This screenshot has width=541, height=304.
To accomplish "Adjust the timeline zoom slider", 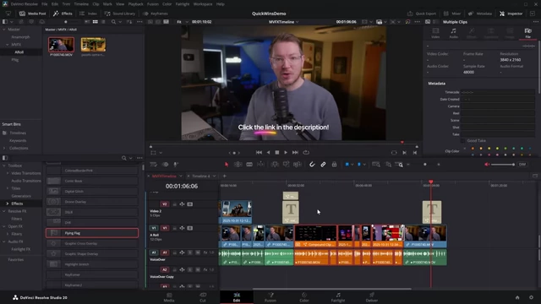I will pyautogui.click(x=424, y=165).
